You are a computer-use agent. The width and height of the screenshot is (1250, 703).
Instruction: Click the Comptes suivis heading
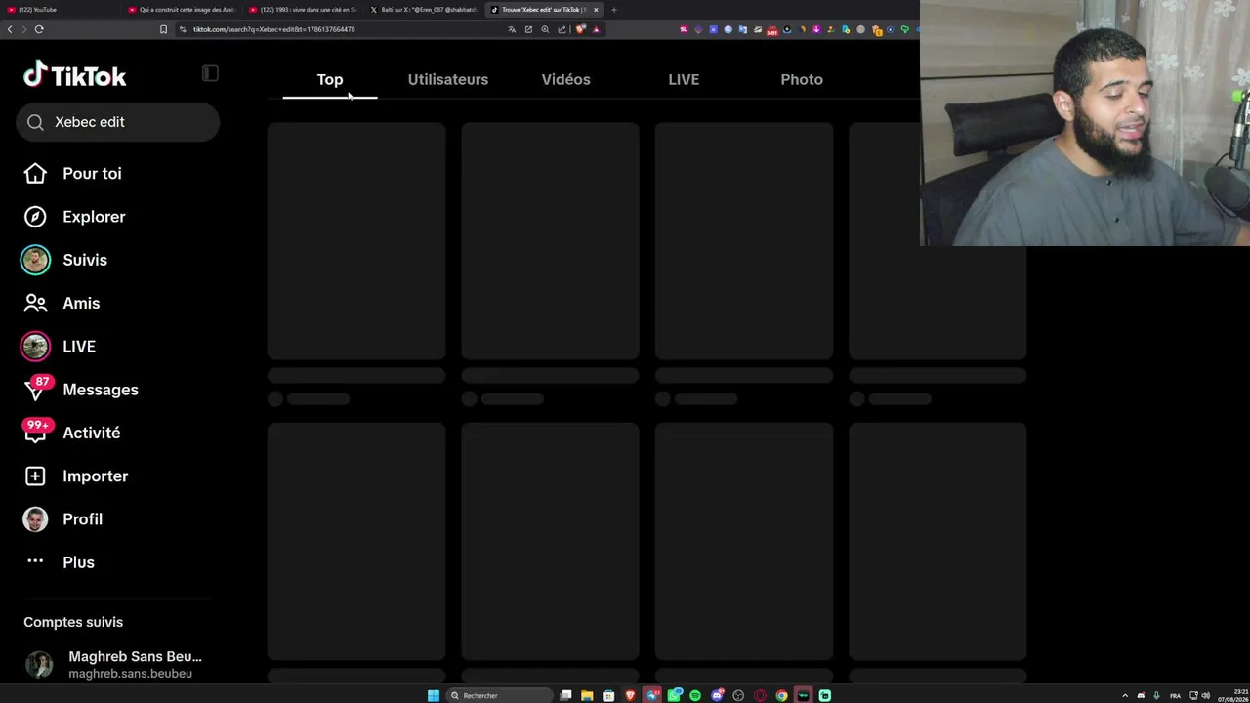pyautogui.click(x=73, y=622)
